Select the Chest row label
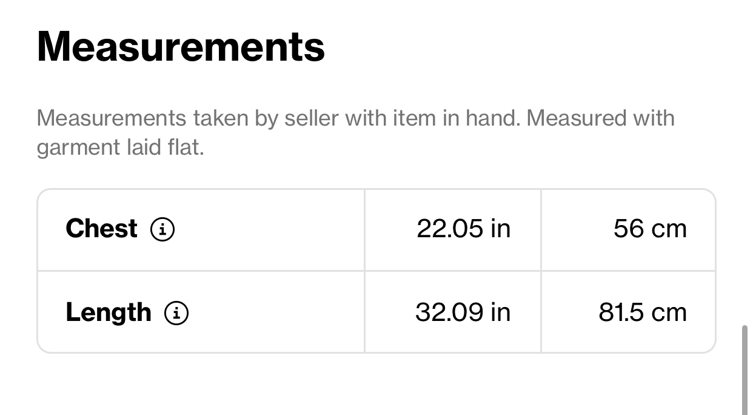Image resolution: width=753 pixels, height=415 pixels. (101, 229)
